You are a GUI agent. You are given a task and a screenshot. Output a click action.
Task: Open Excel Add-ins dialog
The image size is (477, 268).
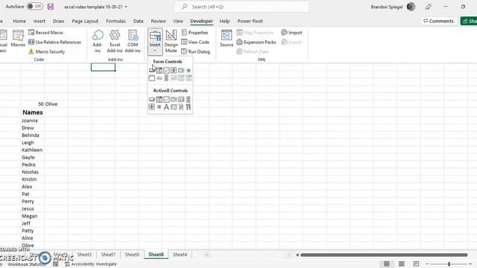click(115, 42)
